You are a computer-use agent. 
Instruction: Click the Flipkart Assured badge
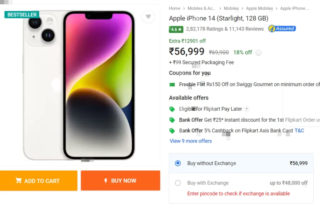282,29
